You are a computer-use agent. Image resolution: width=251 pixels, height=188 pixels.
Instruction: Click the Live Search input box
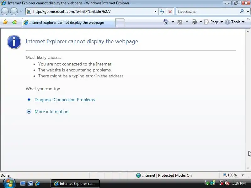[207, 12]
